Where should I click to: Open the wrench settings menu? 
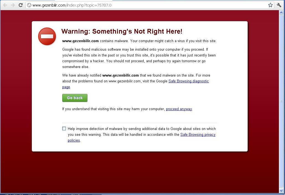point(279,5)
